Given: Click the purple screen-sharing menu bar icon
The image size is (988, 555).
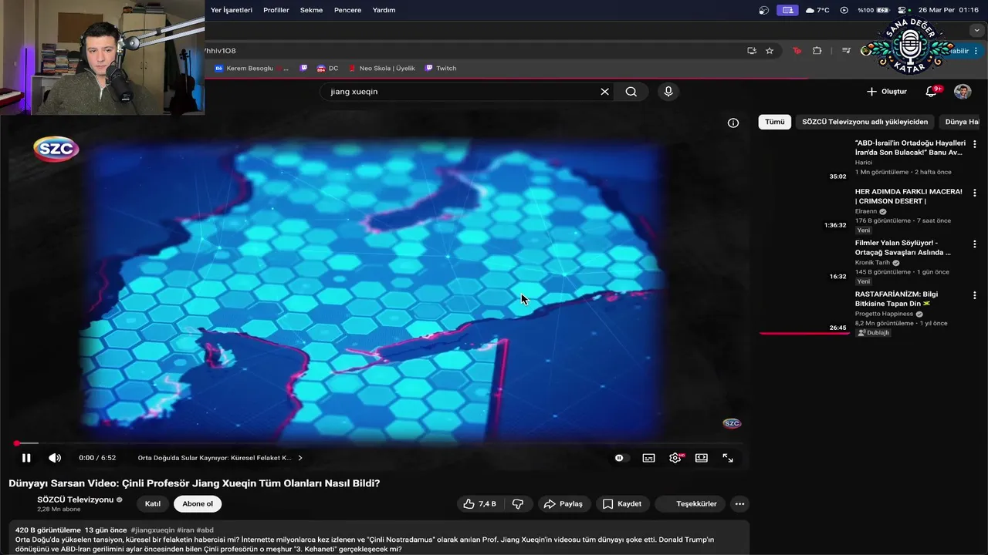Looking at the screenshot, I should pyautogui.click(x=787, y=10).
